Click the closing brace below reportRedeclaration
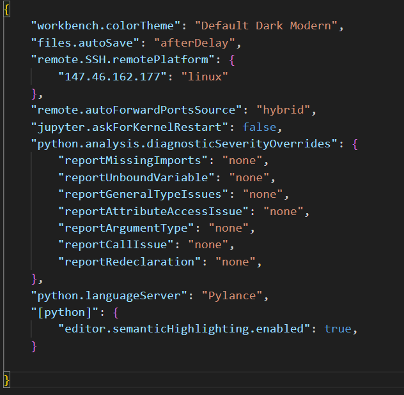Image resolution: width=404 pixels, height=395 pixels. (34, 279)
